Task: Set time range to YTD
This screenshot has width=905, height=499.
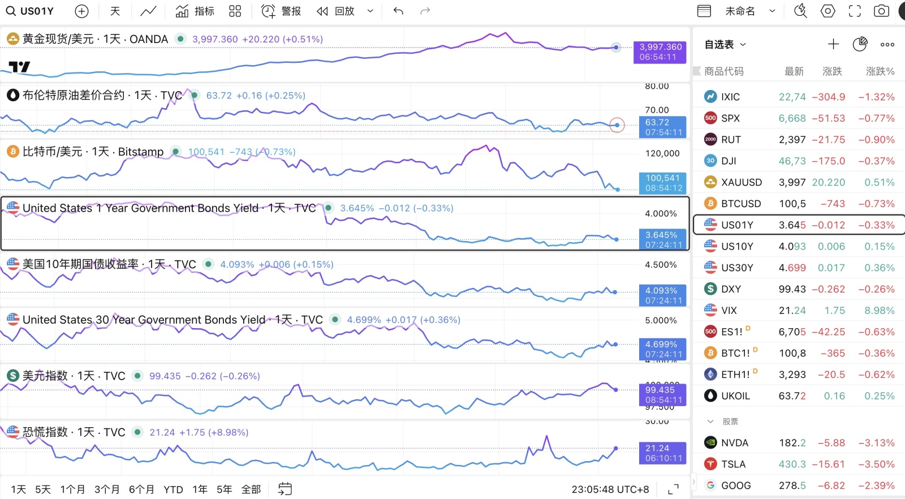Action: tap(173, 489)
